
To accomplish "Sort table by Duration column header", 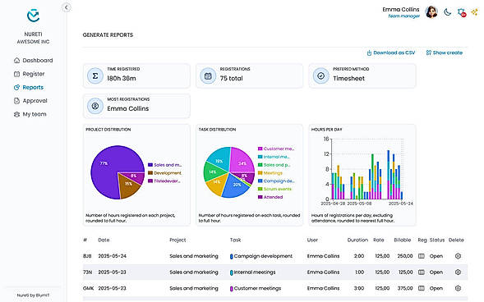I will tap(357, 240).
